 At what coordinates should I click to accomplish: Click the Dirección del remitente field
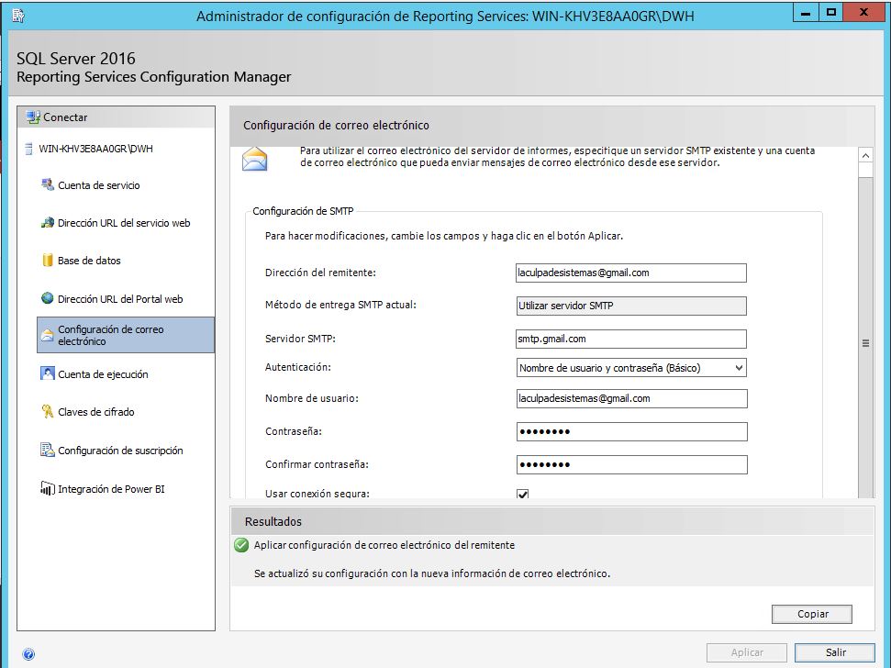click(631, 273)
